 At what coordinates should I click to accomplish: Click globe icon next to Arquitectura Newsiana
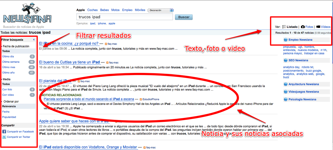(286, 84)
